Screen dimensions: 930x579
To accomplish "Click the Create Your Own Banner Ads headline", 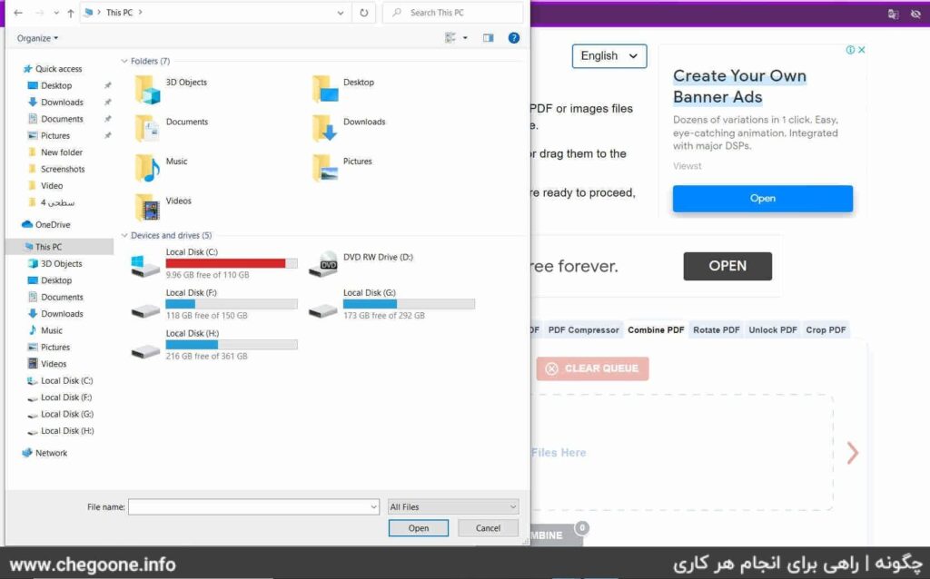I will point(739,86).
